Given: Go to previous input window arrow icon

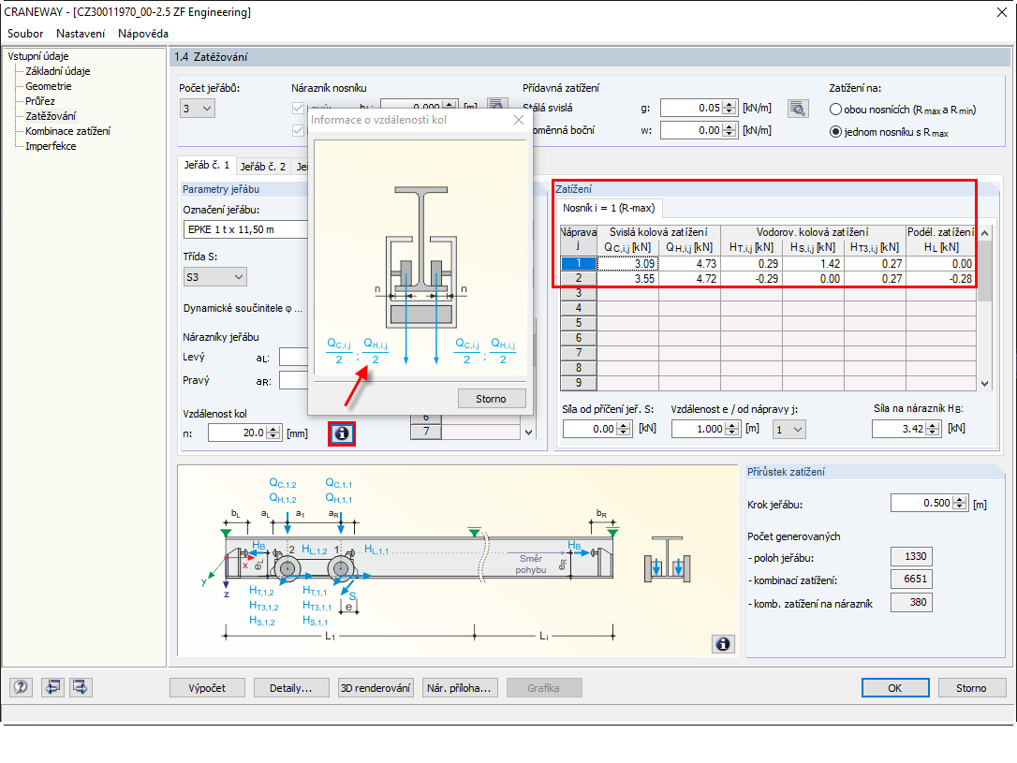Looking at the screenshot, I should pyautogui.click(x=52, y=688).
